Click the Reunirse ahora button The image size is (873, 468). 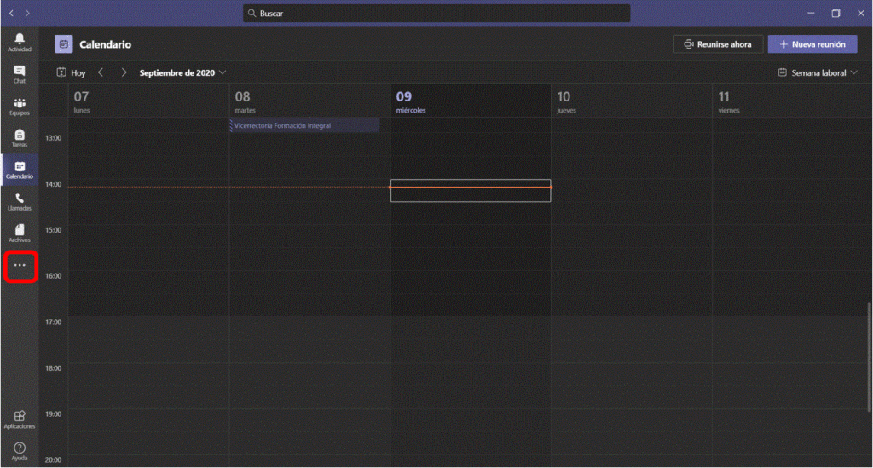point(717,44)
